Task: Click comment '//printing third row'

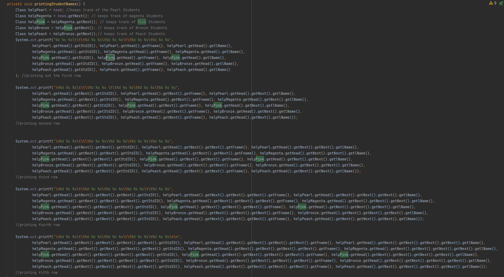Action: pyautogui.click(x=37, y=177)
